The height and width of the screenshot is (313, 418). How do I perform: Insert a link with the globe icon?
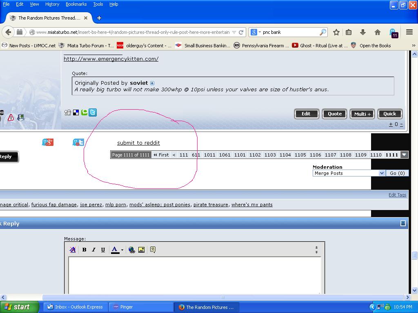coord(132,250)
